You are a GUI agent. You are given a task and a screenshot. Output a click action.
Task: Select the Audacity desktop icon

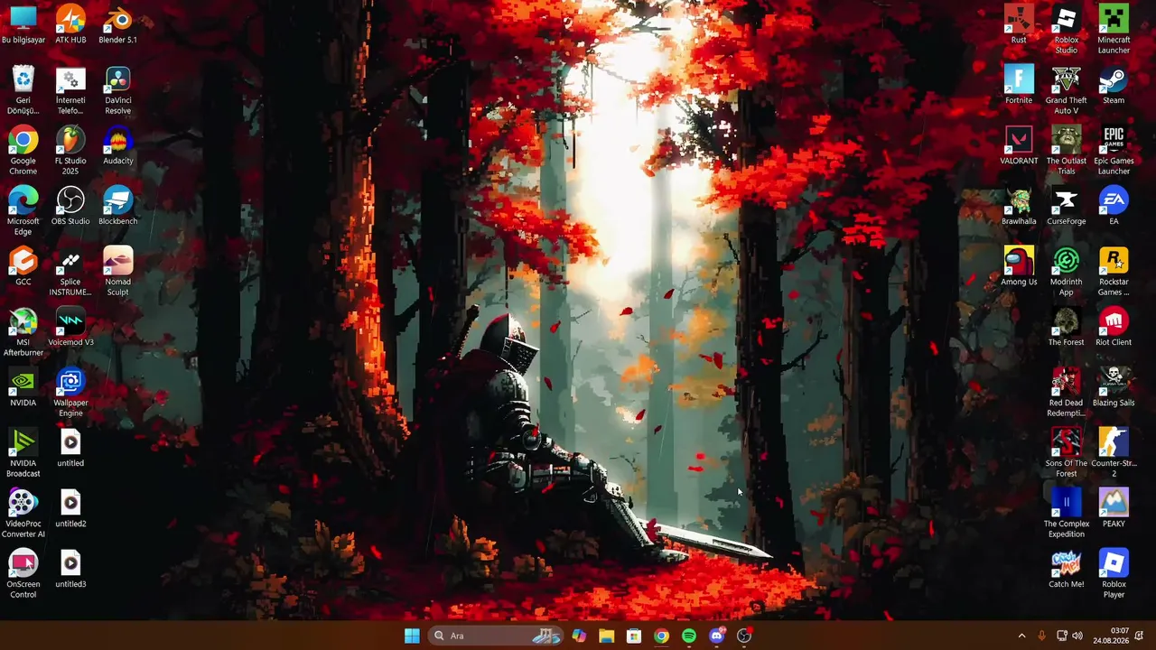tap(117, 146)
